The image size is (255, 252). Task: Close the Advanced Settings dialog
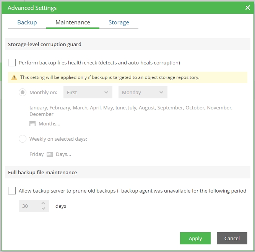pyautogui.click(x=247, y=8)
